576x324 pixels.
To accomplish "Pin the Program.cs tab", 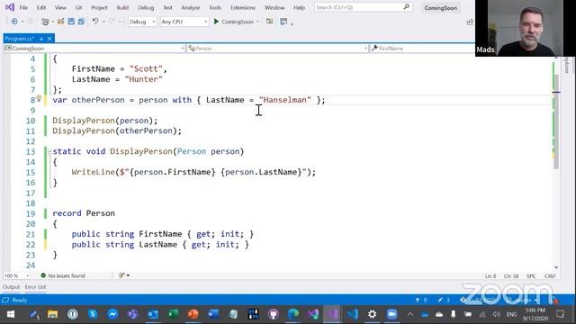I will (x=41, y=39).
